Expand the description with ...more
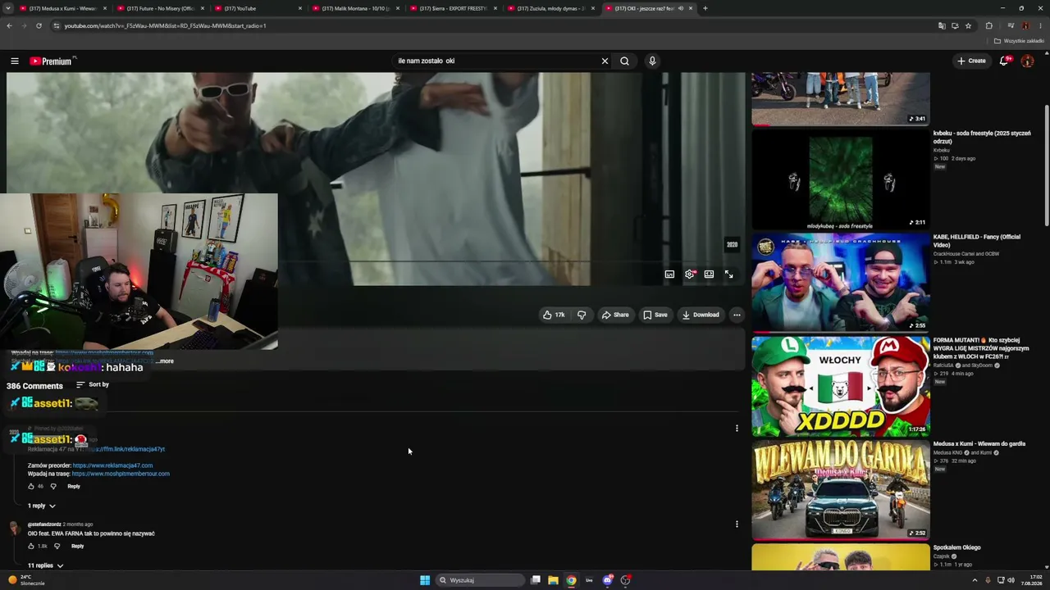 point(165,361)
